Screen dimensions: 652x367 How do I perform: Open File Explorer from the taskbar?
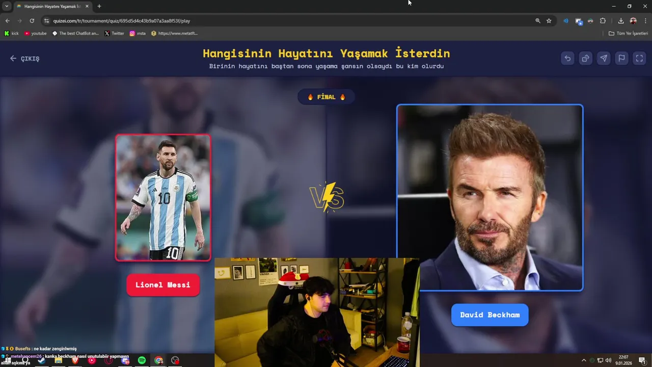(x=58, y=360)
